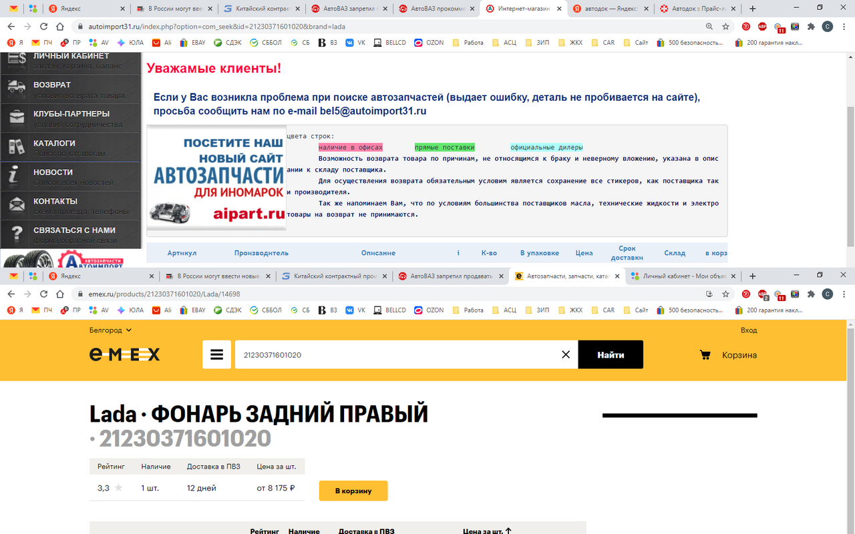
Task: Bookmark emex page with star icon
Action: point(725,294)
